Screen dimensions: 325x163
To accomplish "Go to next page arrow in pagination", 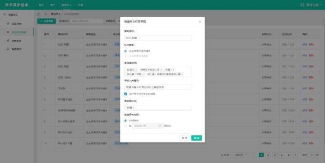I will point(295,155).
